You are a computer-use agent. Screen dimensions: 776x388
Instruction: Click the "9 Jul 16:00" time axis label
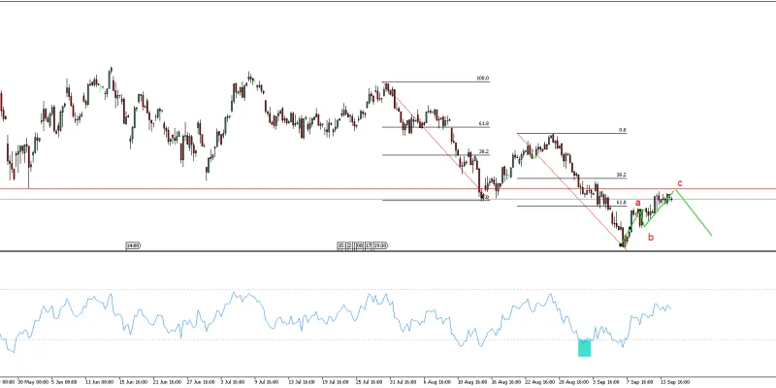pos(268,382)
